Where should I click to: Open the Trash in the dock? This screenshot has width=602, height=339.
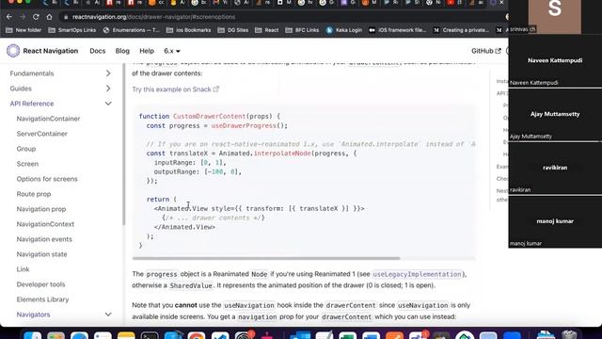click(570, 335)
